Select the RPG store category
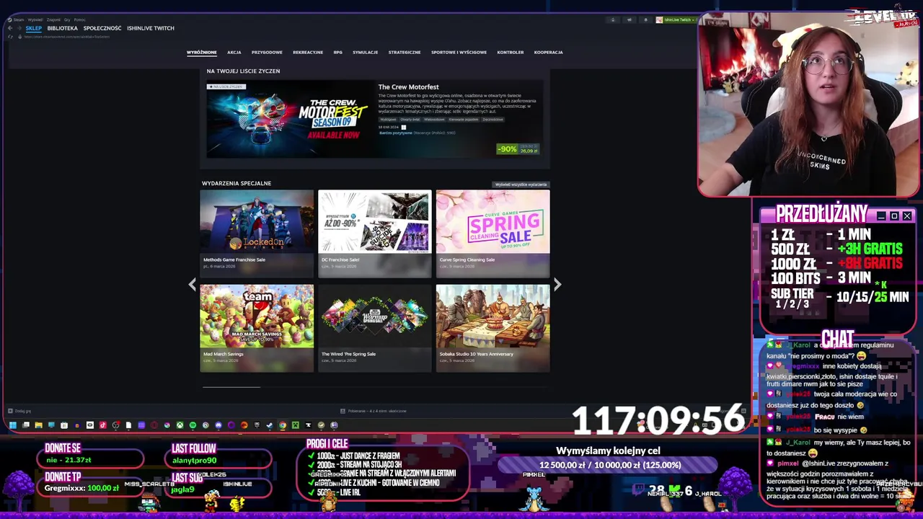This screenshot has height=519, width=923. 338,52
